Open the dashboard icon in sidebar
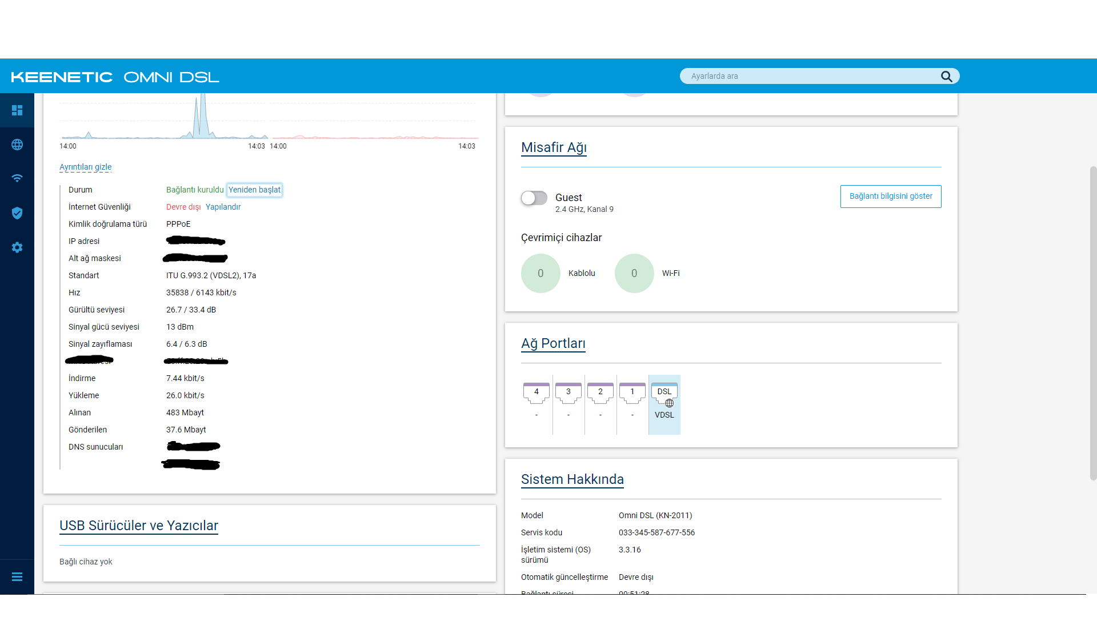The width and height of the screenshot is (1097, 617). 17,110
